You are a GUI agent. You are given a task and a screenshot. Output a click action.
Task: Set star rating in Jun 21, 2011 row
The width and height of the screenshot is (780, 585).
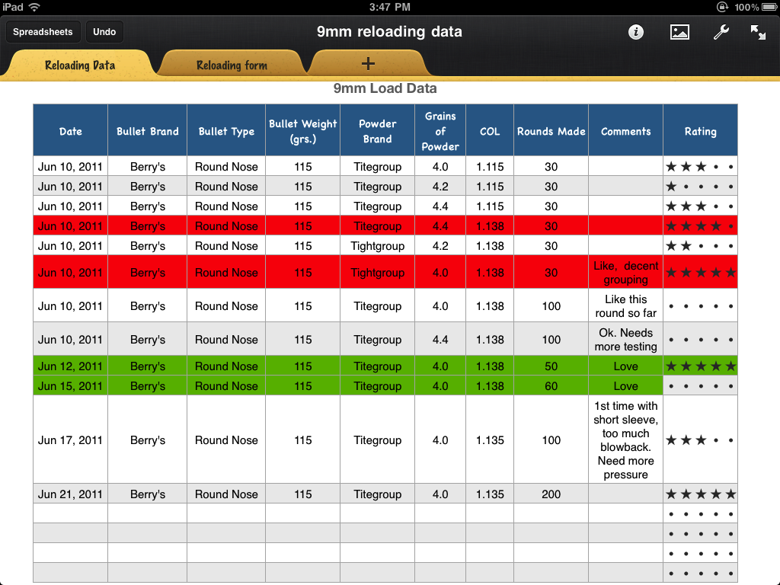click(701, 494)
